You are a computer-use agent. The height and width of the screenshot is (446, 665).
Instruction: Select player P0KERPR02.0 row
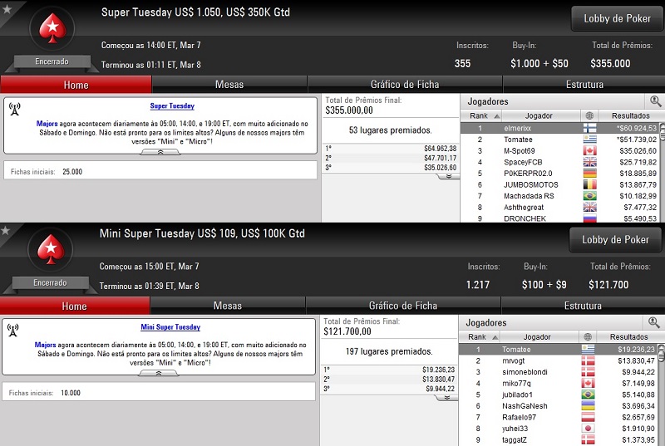click(559, 174)
